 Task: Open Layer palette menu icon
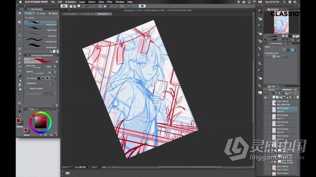coord(265,97)
